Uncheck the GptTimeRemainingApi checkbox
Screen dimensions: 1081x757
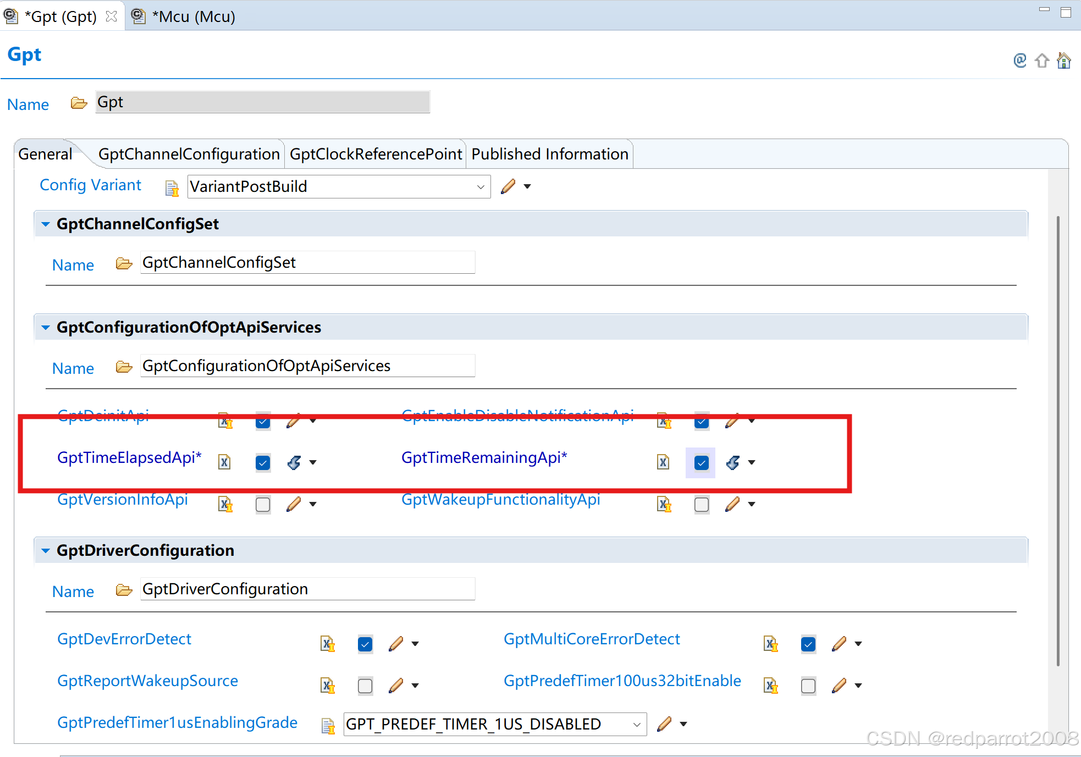pos(701,463)
